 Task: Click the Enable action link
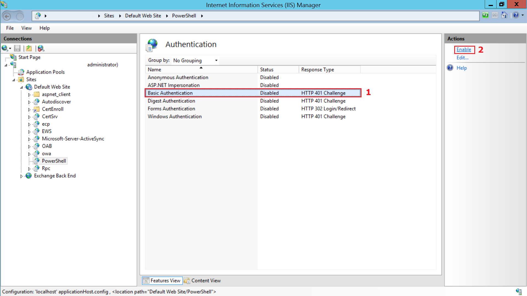point(464,50)
